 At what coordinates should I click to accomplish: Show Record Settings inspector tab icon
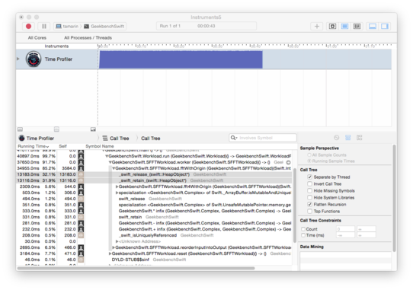tap(336, 137)
